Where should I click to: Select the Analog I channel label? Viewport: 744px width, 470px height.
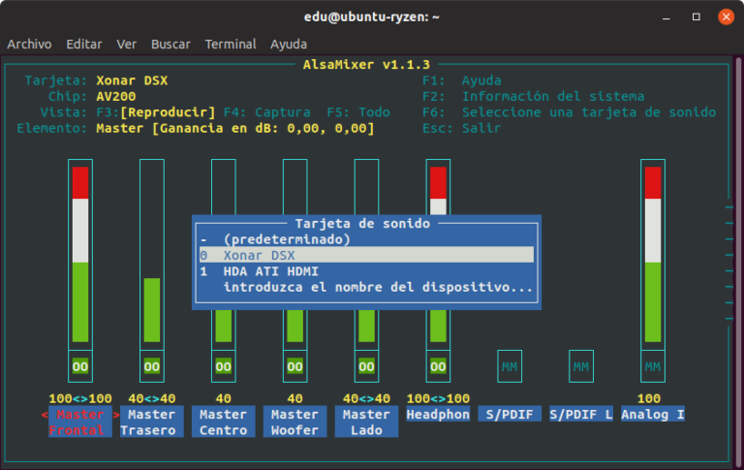653,414
